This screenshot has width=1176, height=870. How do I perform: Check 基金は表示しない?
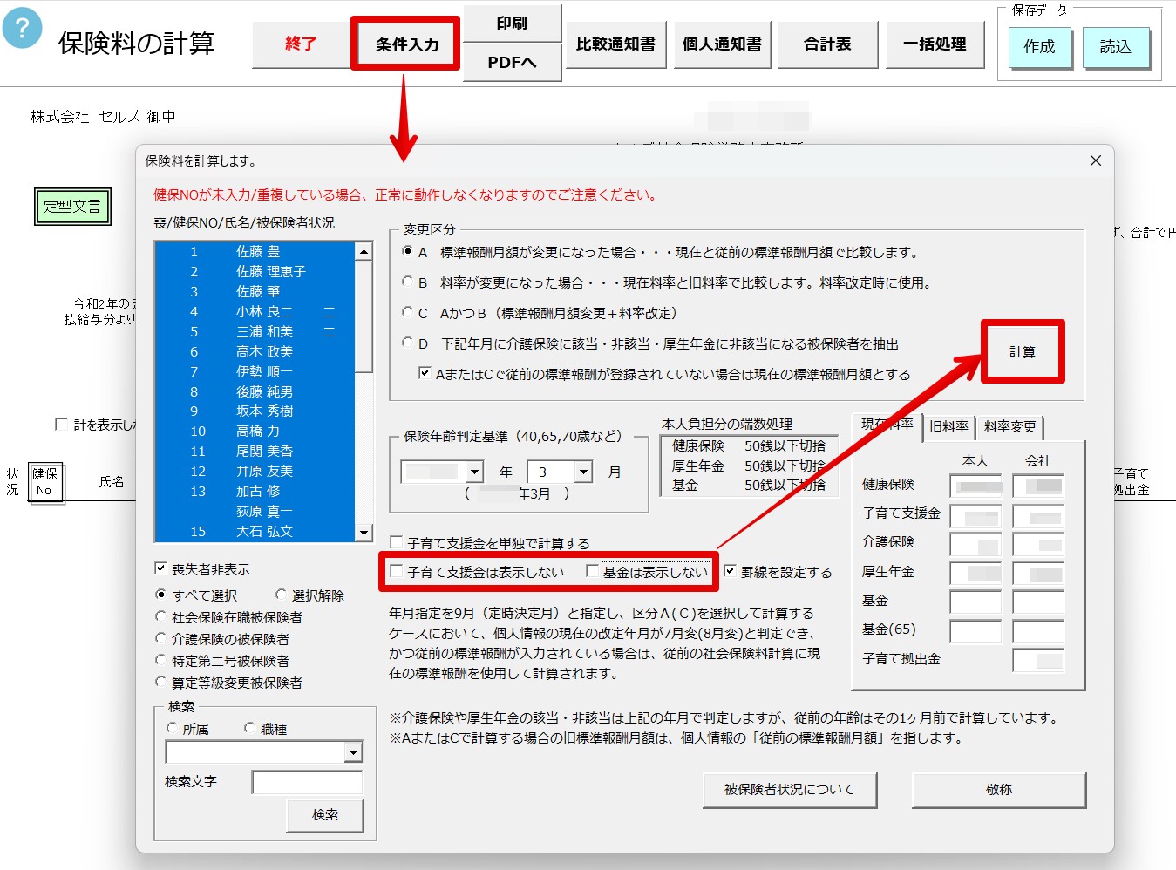click(593, 572)
